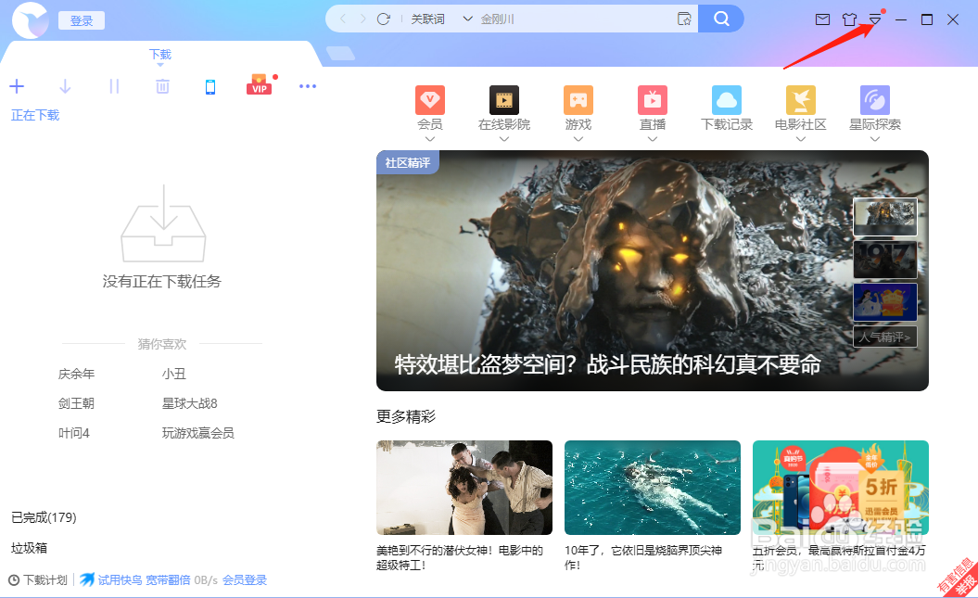Open the bookmark favorites icon in search bar
This screenshot has height=598, width=978.
684,19
